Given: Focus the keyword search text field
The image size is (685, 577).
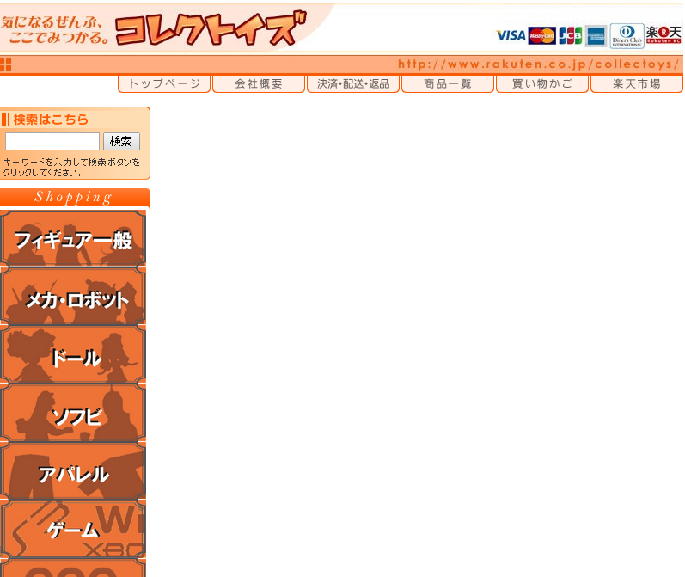Looking at the screenshot, I should pos(52,142).
